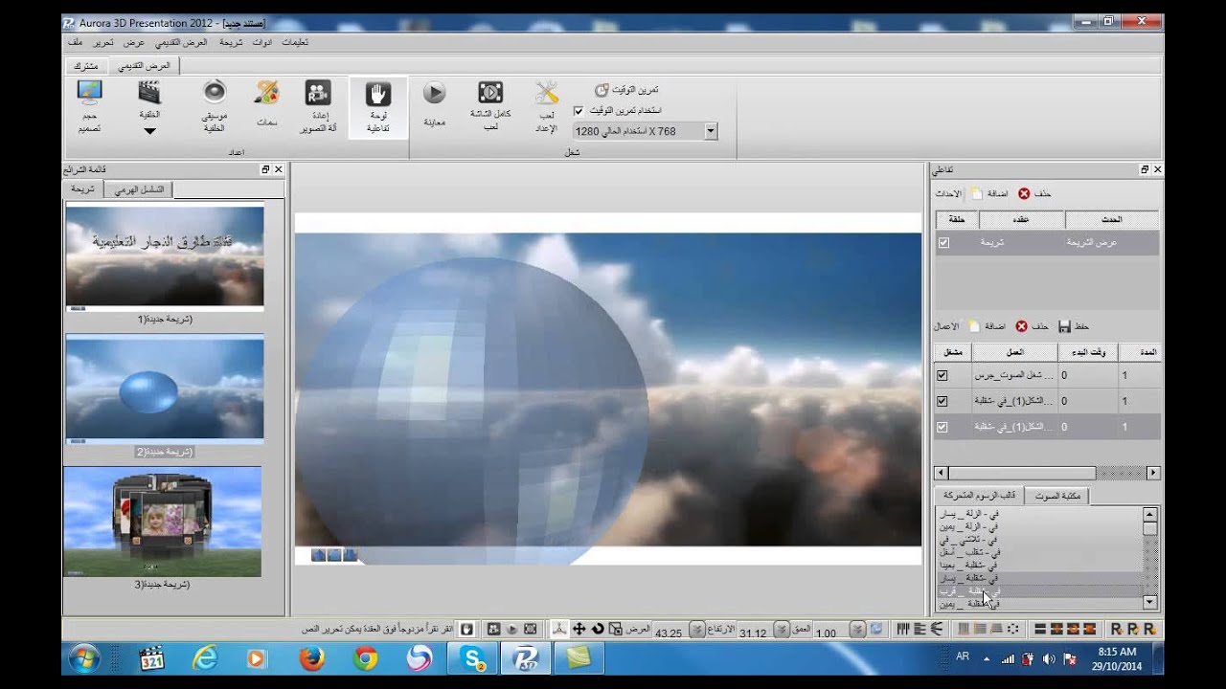Open the ملف (File) menu
Image resolution: width=1226 pixels, height=689 pixels.
click(75, 42)
